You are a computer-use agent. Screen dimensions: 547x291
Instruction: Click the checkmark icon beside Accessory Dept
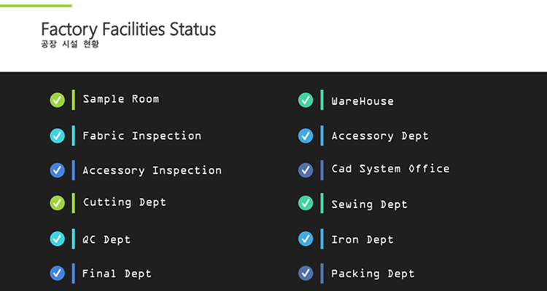tap(306, 135)
